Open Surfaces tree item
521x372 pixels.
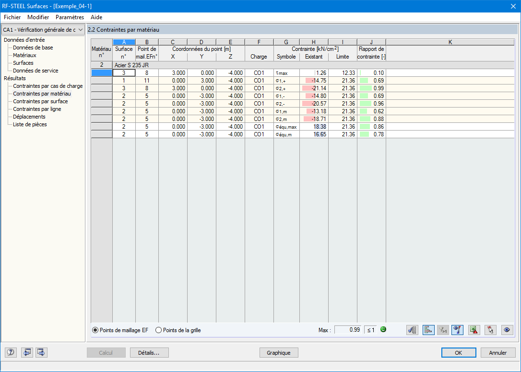[x=23, y=63]
